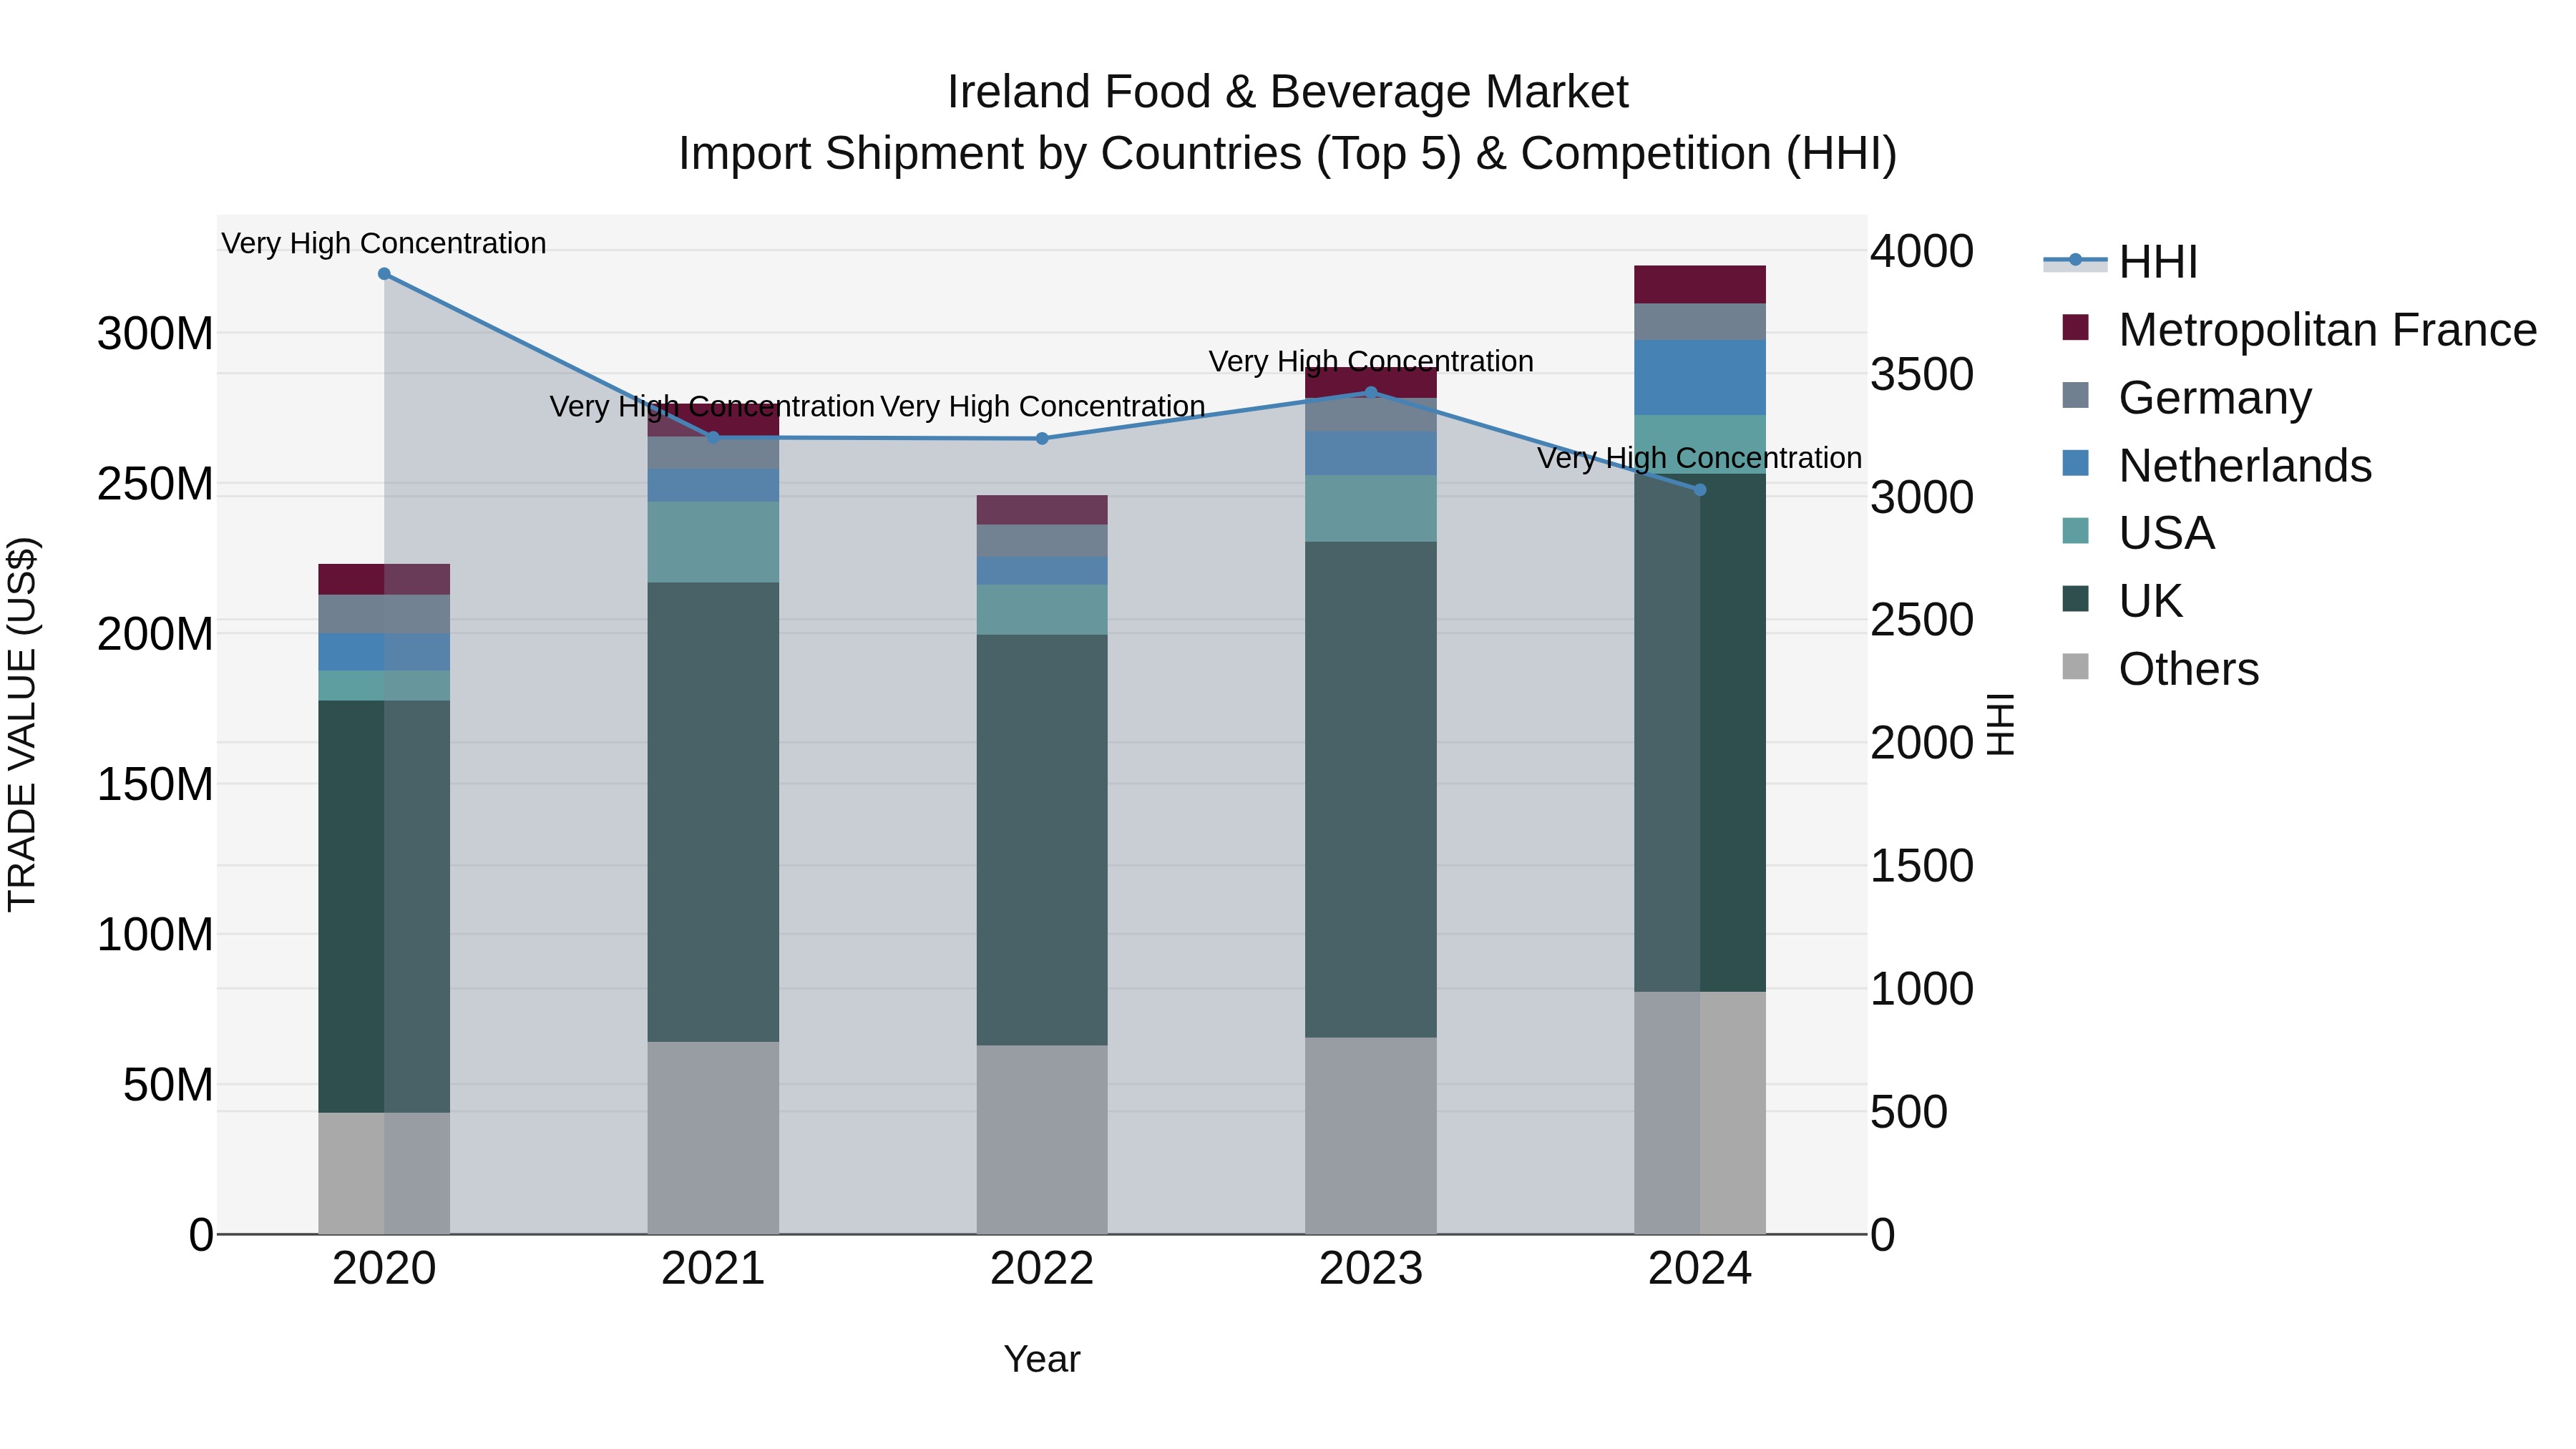Viewport: 2576px width, 1449px height.
Task: Click the chart title Ireland Food & Beverage Market
Action: pyautogui.click(x=1288, y=92)
